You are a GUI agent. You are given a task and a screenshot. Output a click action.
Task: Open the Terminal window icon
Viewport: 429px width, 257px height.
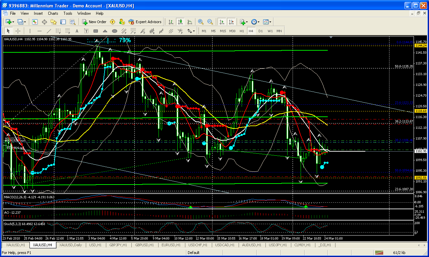pyautogui.click(x=63, y=22)
